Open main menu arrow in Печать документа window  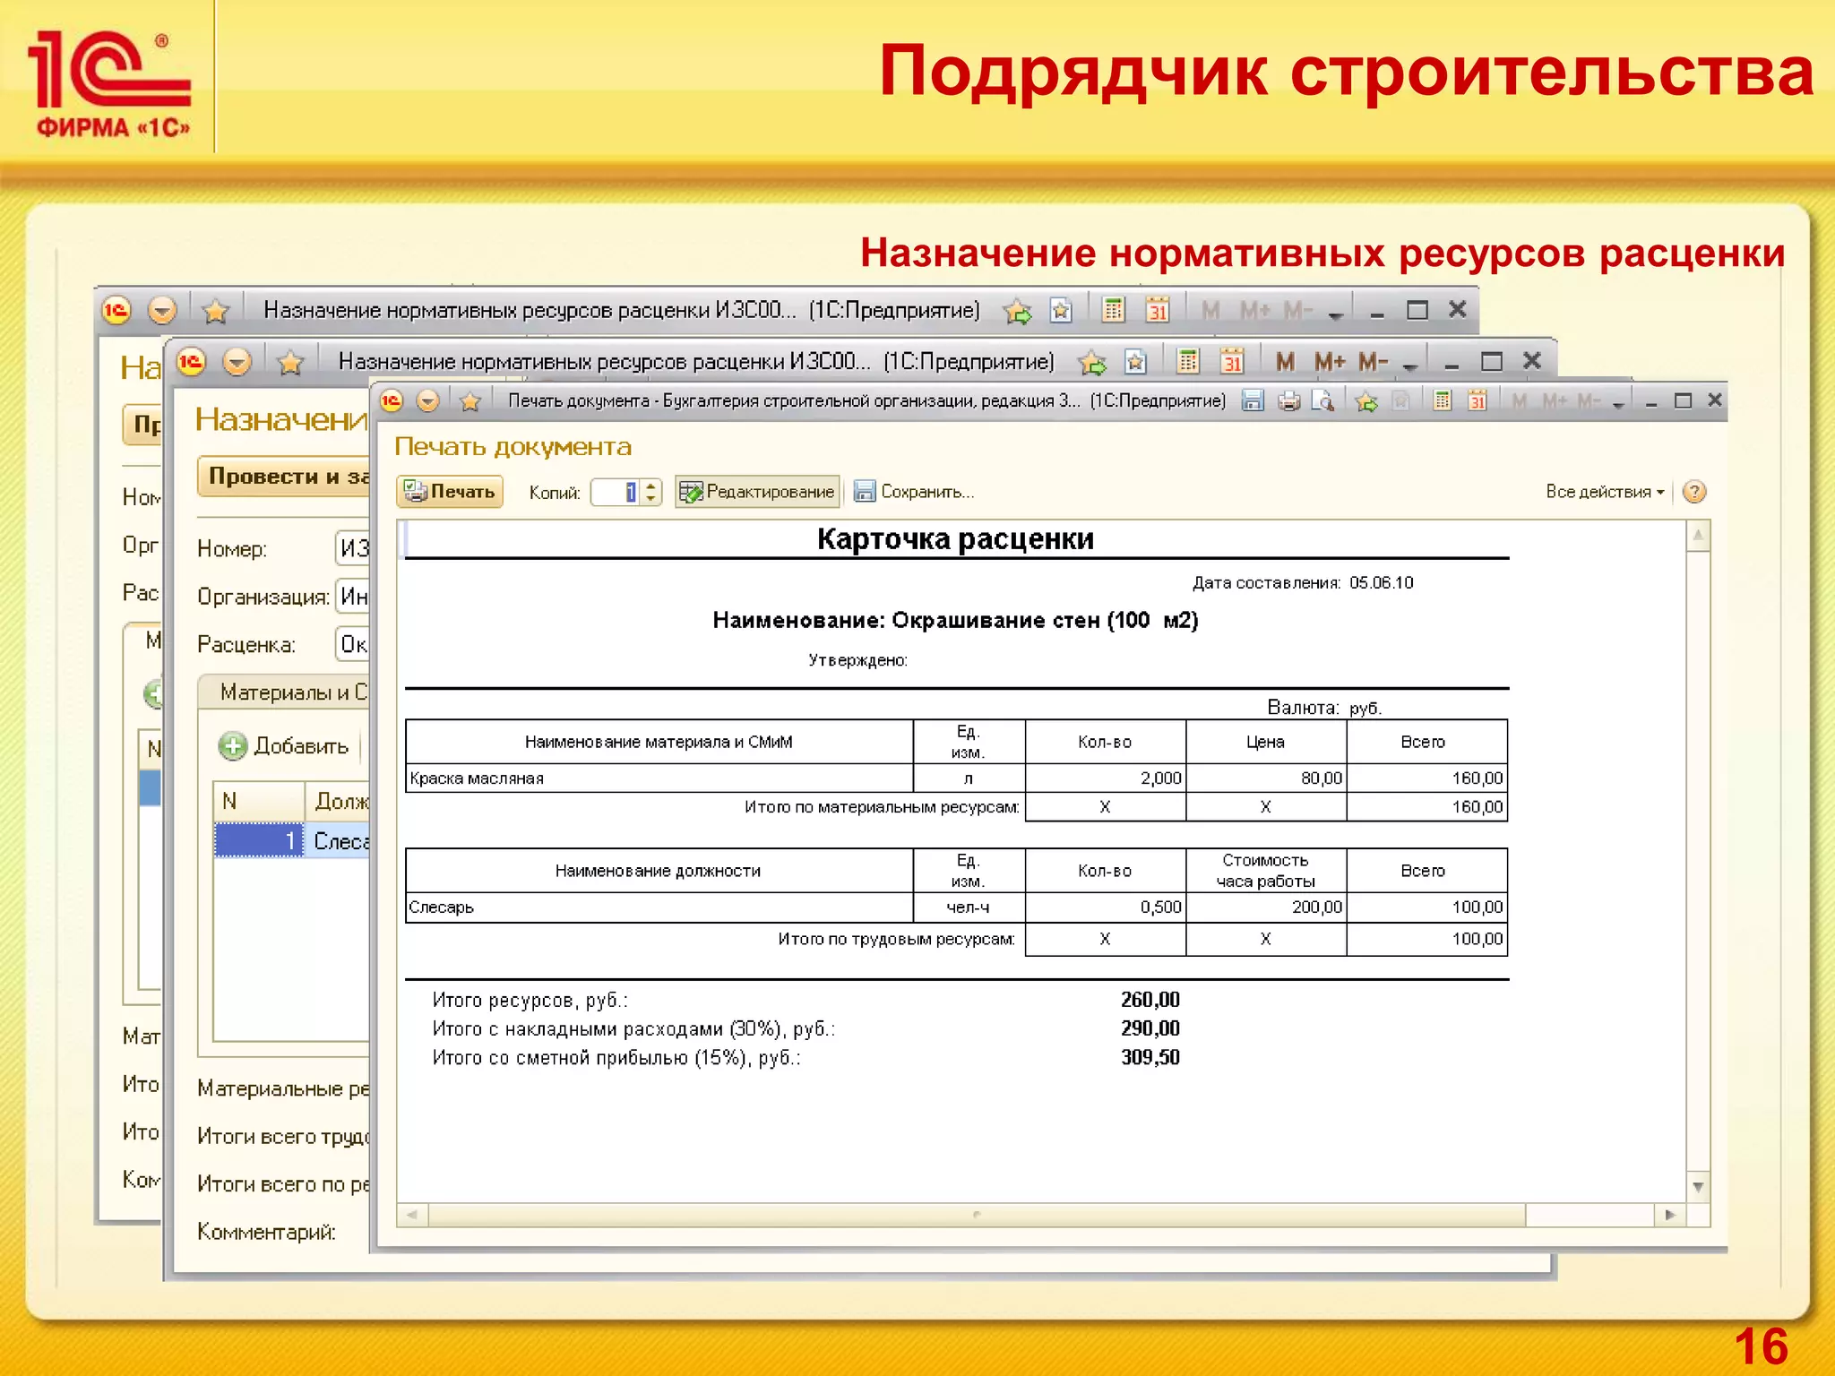(428, 400)
